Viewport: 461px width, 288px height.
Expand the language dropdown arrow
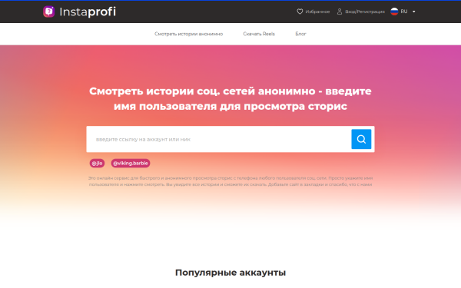point(413,12)
